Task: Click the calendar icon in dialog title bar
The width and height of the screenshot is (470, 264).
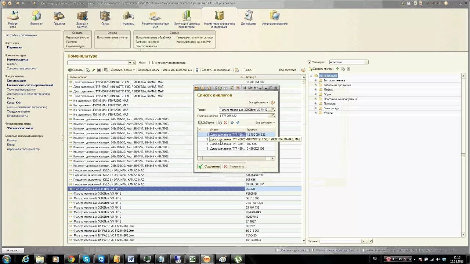Action: point(238,88)
